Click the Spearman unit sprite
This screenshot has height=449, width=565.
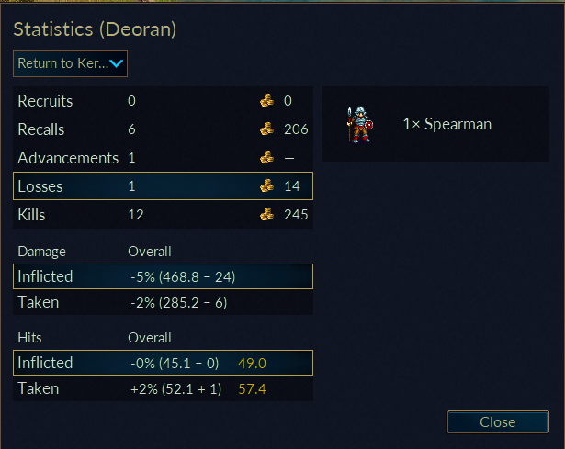coord(359,124)
